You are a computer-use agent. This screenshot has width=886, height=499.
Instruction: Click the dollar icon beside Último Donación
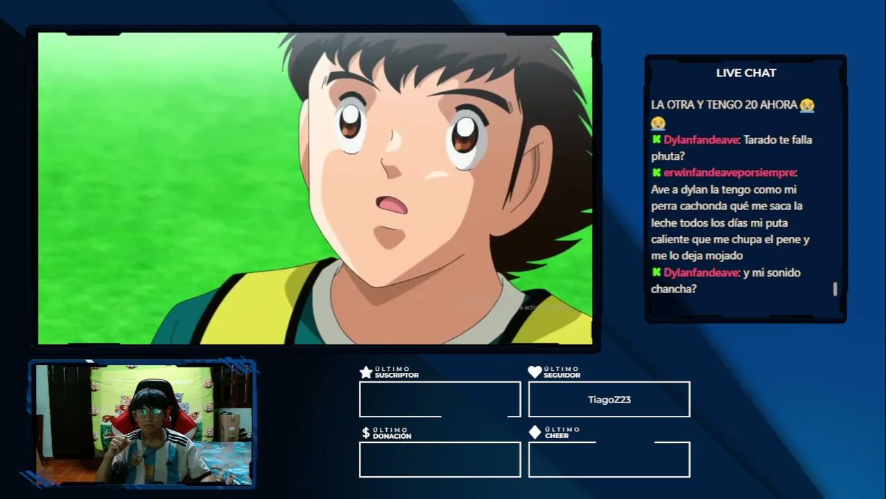[x=366, y=433]
